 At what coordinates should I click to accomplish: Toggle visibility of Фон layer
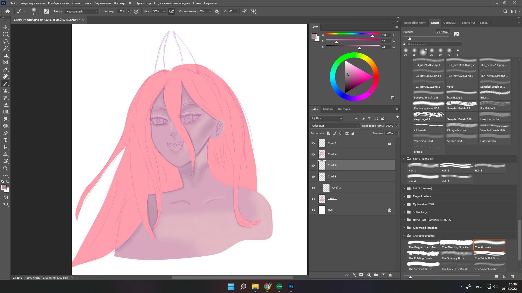pos(313,210)
